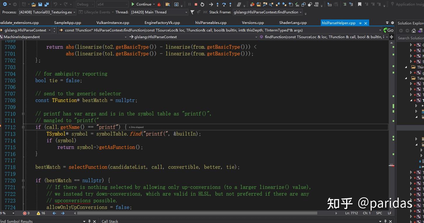The image size is (424, 223).
Task: Stop debugging with the red square icon
Action: click(x=196, y=4)
